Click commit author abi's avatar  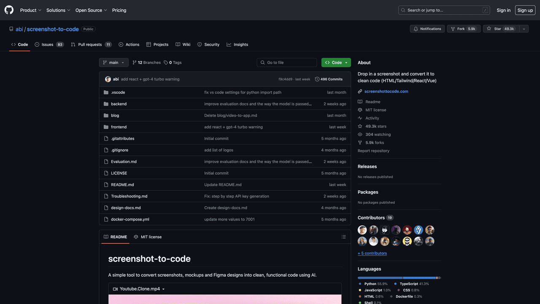108,79
